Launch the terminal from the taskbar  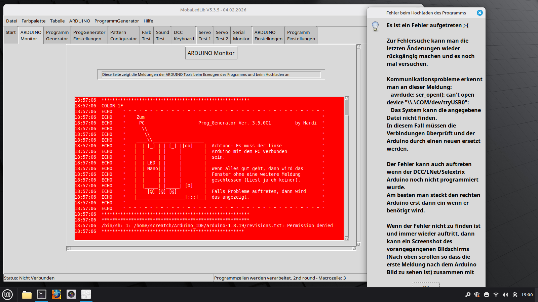pyautogui.click(x=42, y=294)
